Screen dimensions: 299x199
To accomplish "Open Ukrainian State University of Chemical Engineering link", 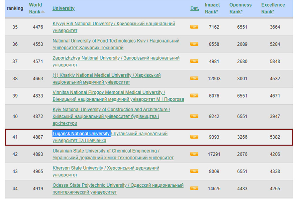I will point(113,154).
